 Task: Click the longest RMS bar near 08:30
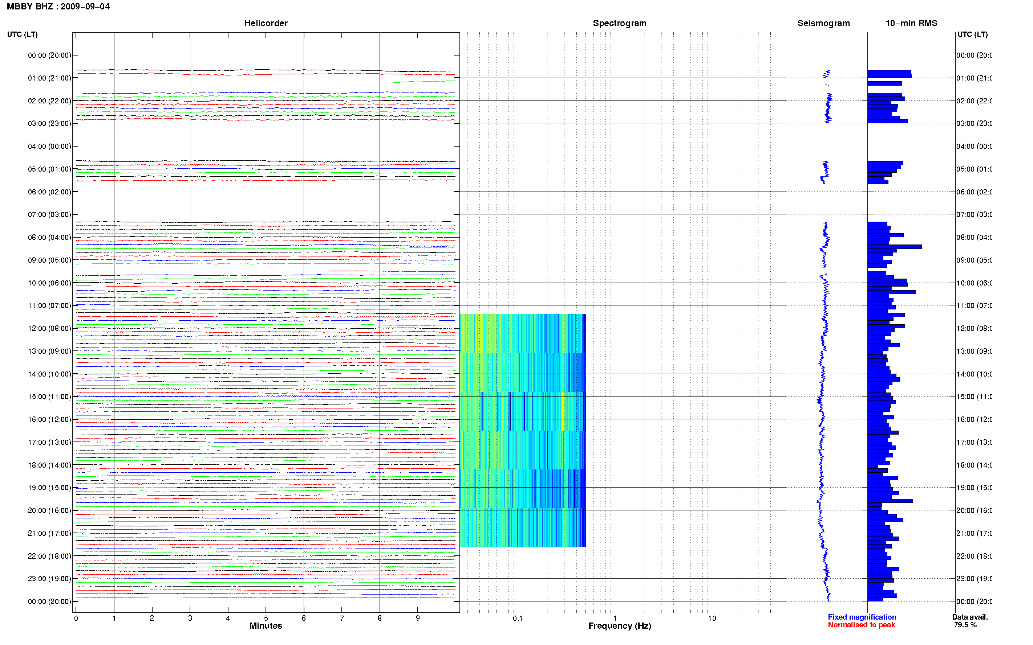point(894,247)
